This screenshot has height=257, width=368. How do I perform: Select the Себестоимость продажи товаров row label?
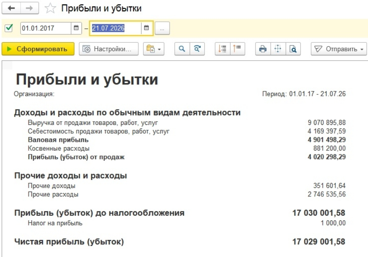98,131
